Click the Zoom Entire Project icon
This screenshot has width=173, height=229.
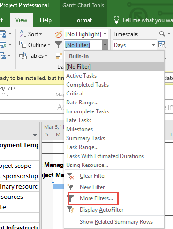tap(162, 45)
